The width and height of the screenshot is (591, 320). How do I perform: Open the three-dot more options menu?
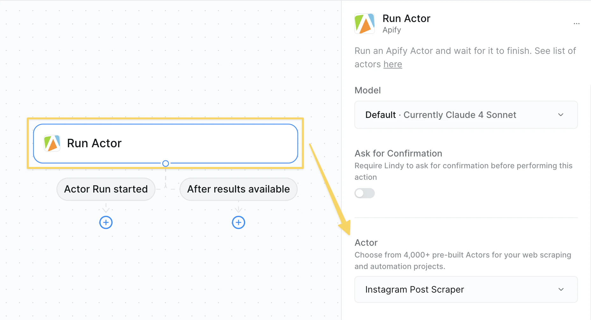[x=576, y=24]
